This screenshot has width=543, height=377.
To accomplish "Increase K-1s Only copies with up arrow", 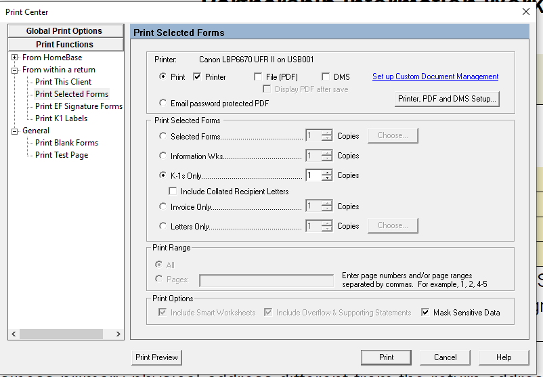I will point(327,173).
